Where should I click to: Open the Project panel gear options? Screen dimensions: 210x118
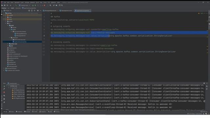(x=38, y=10)
